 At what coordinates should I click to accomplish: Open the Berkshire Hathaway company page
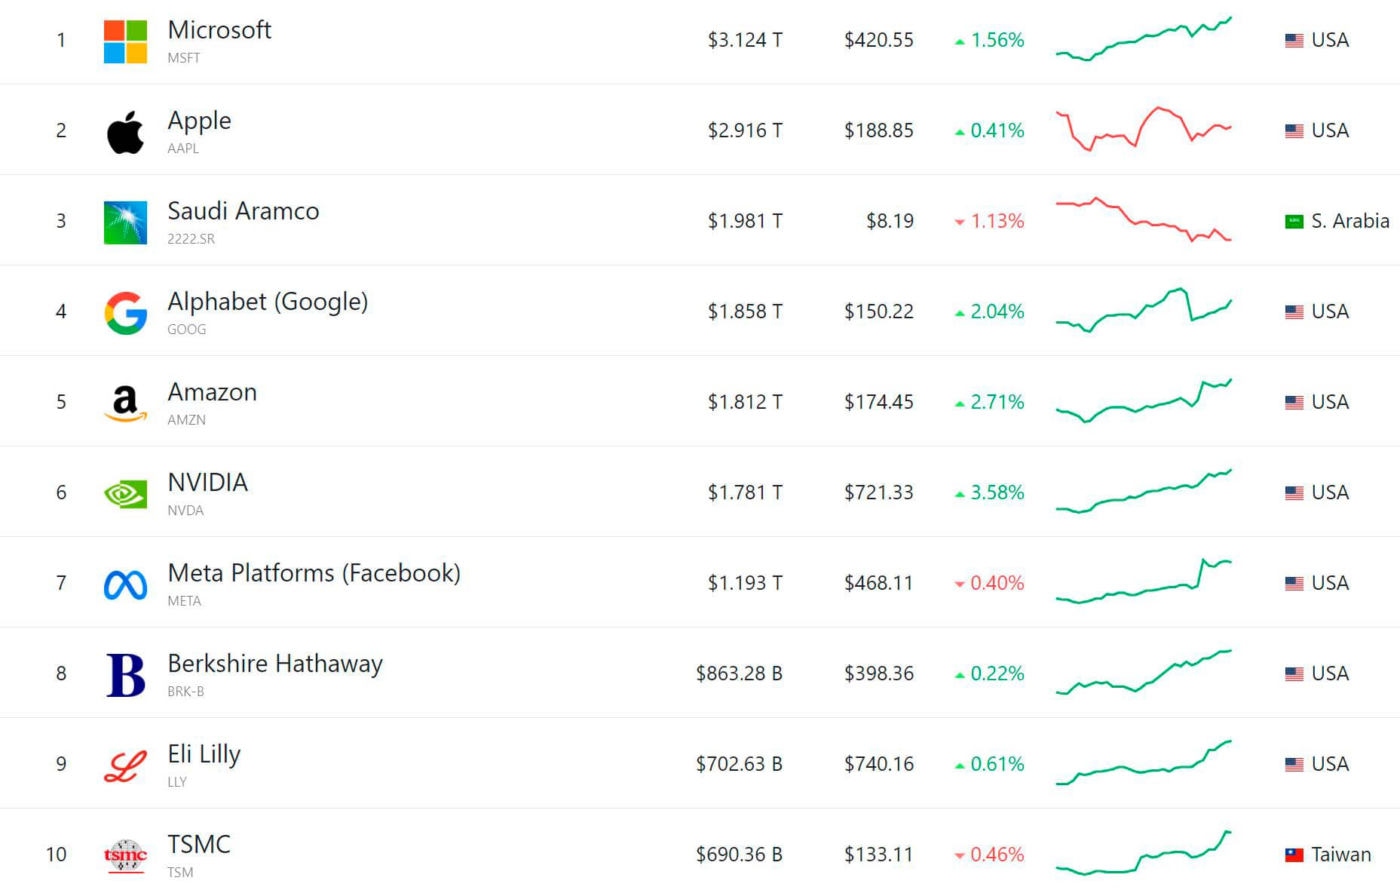click(275, 664)
